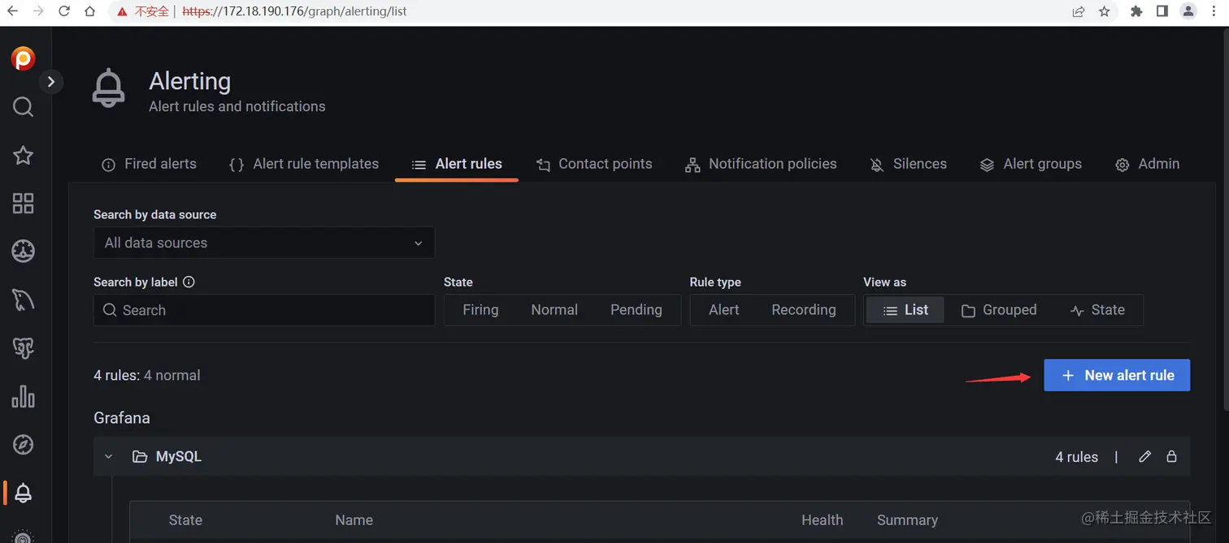Click the Search by label input field
The width and height of the screenshot is (1229, 543).
click(x=264, y=310)
